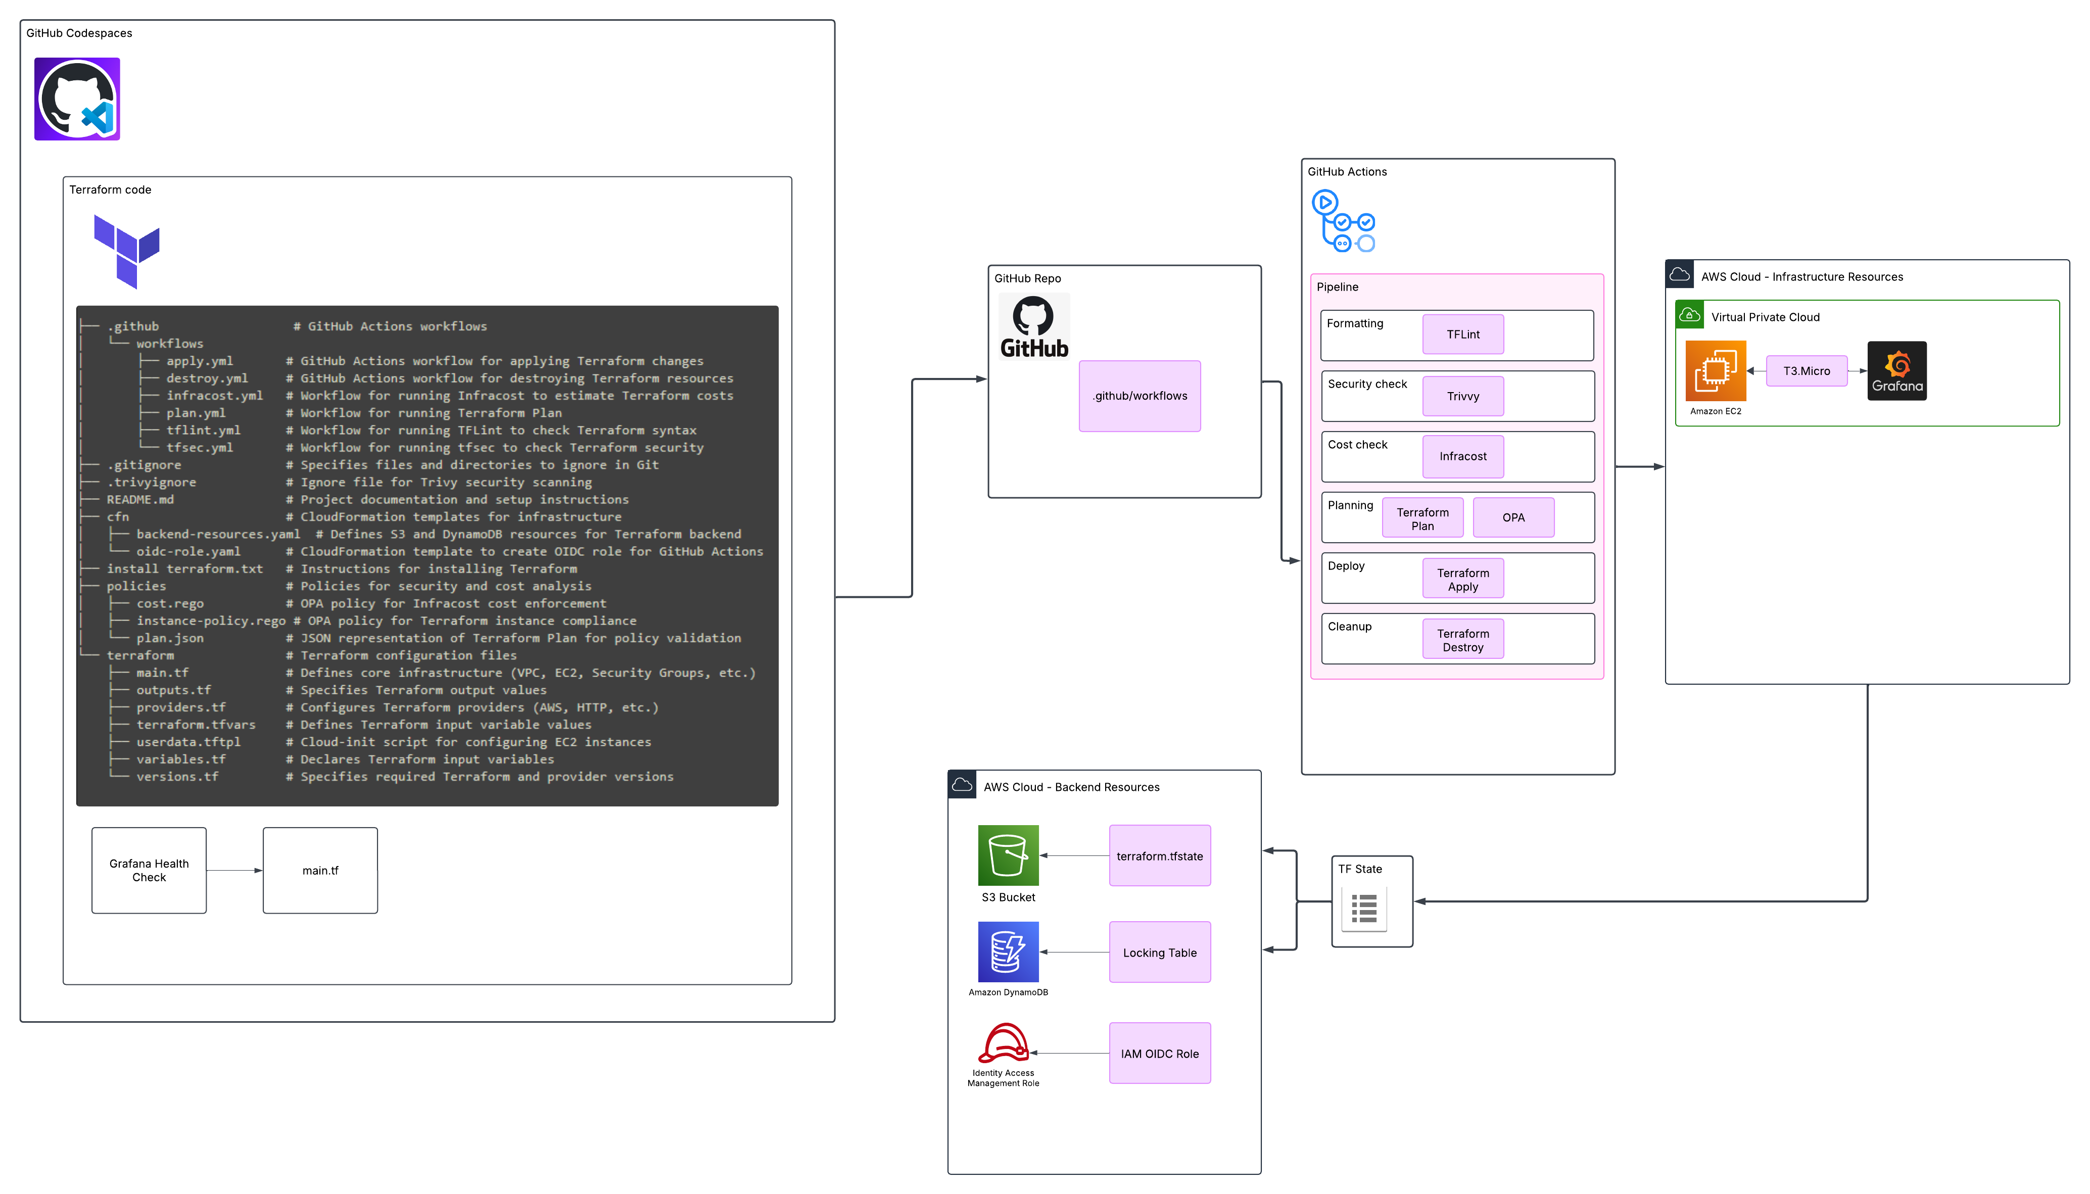Click the GitHub logo in GitHub Repo box
This screenshot has width=2090, height=1194.
[x=1033, y=326]
